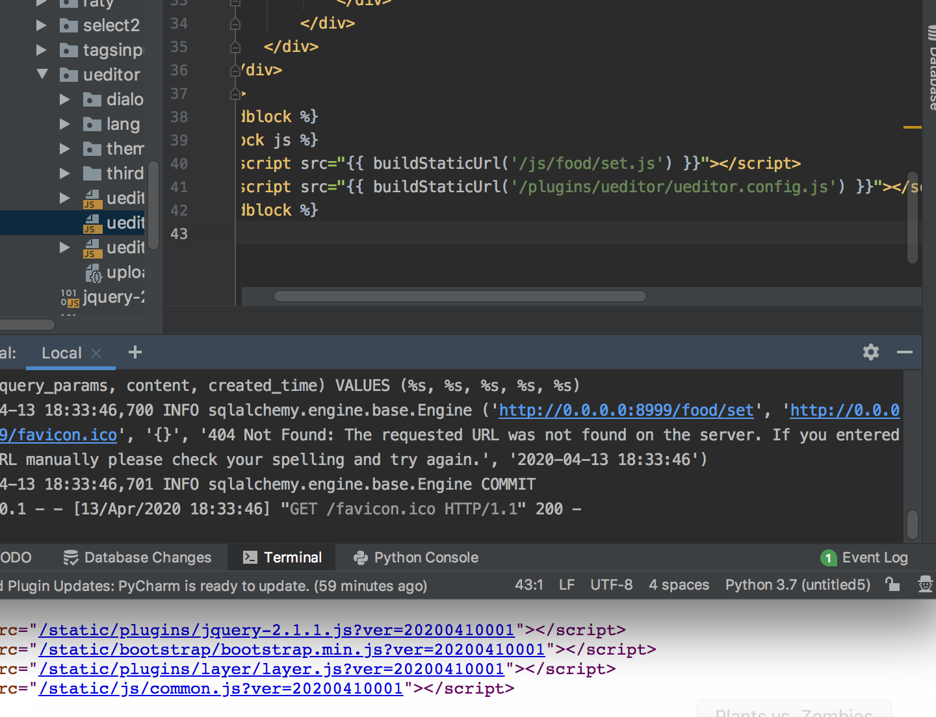Click line number 43 in the gutter
Image resolution: width=936 pixels, height=717 pixels.
tap(179, 234)
